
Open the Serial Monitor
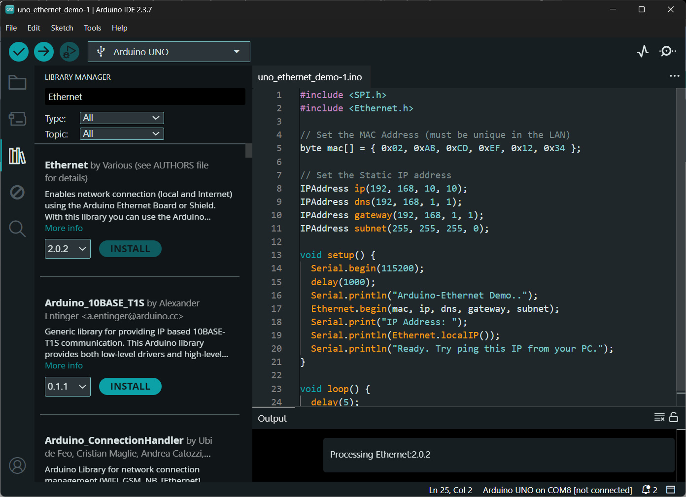(667, 51)
